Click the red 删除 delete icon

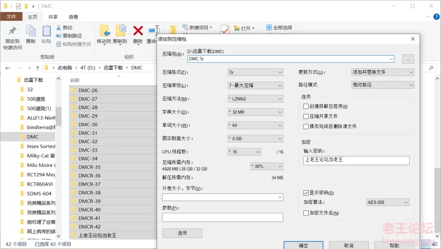pyautogui.click(x=138, y=31)
